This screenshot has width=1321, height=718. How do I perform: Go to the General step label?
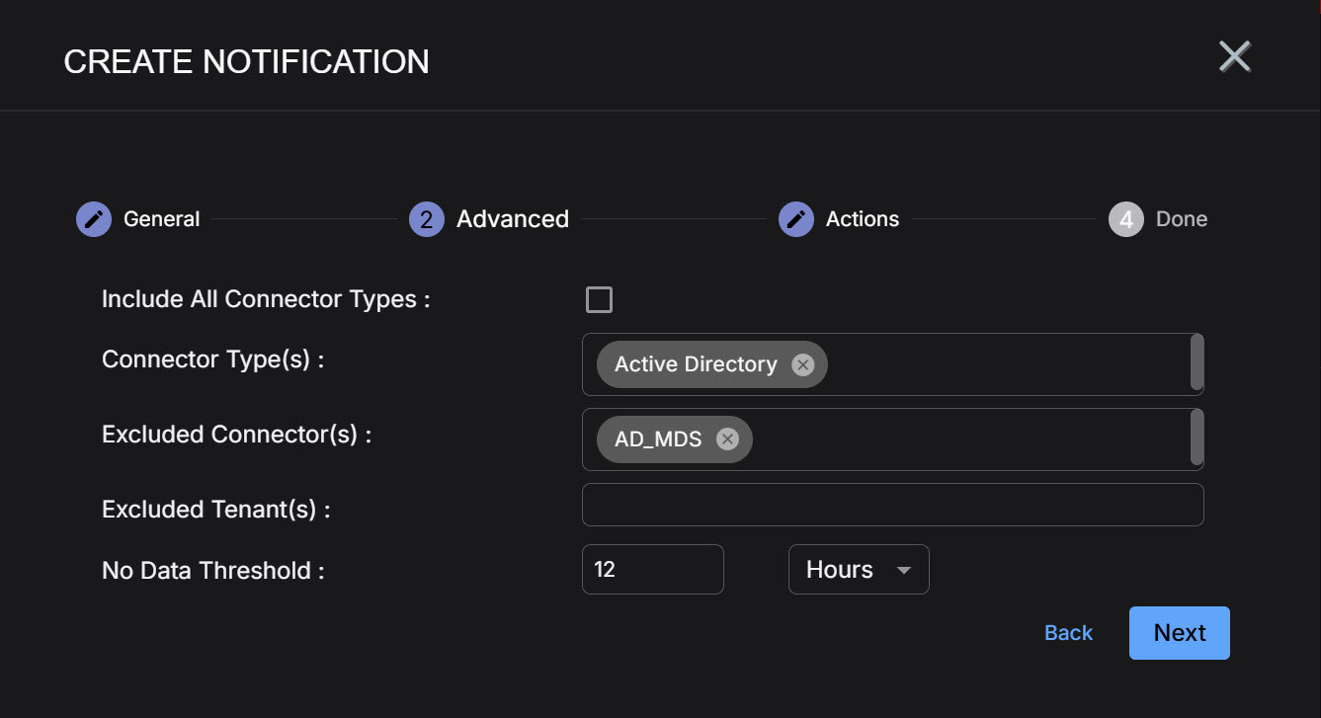[161, 219]
